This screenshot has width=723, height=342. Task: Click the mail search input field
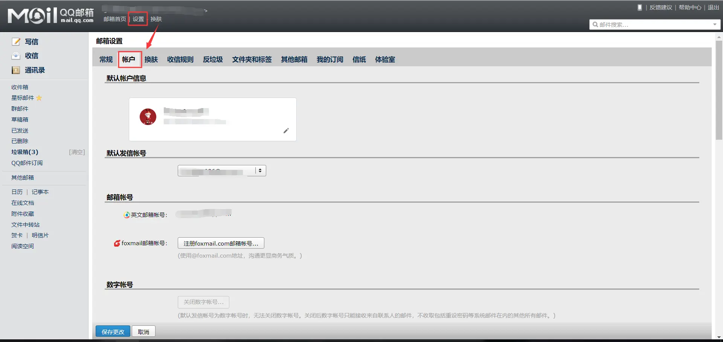pyautogui.click(x=654, y=24)
